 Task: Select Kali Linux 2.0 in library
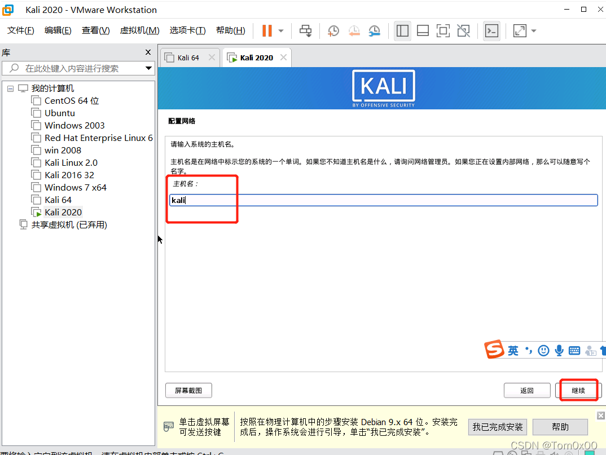click(x=71, y=162)
